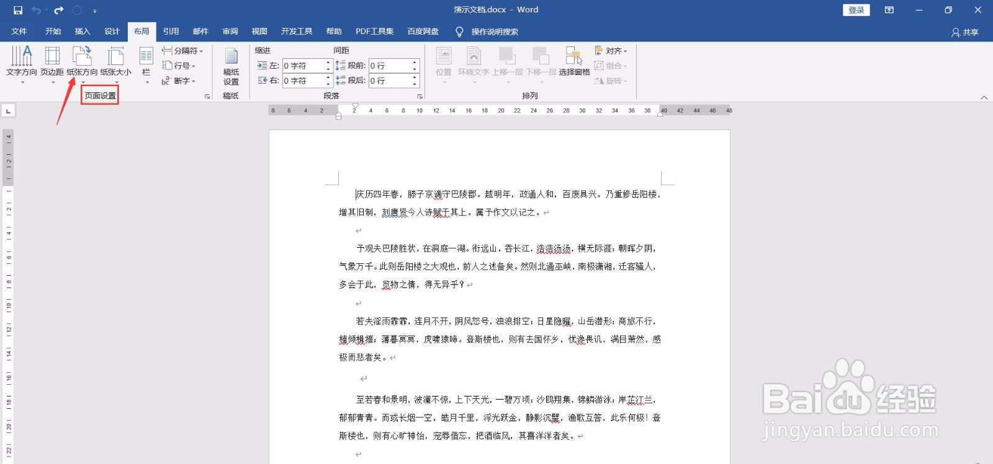Increase the left indent with the stepper
The image size is (993, 464).
click(x=328, y=63)
